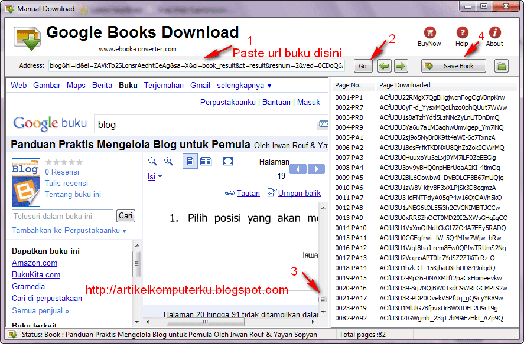This screenshot has height=344, width=524.
Task: Click the Telusuri dalam buku ini field
Action: pyautogui.click(x=63, y=216)
